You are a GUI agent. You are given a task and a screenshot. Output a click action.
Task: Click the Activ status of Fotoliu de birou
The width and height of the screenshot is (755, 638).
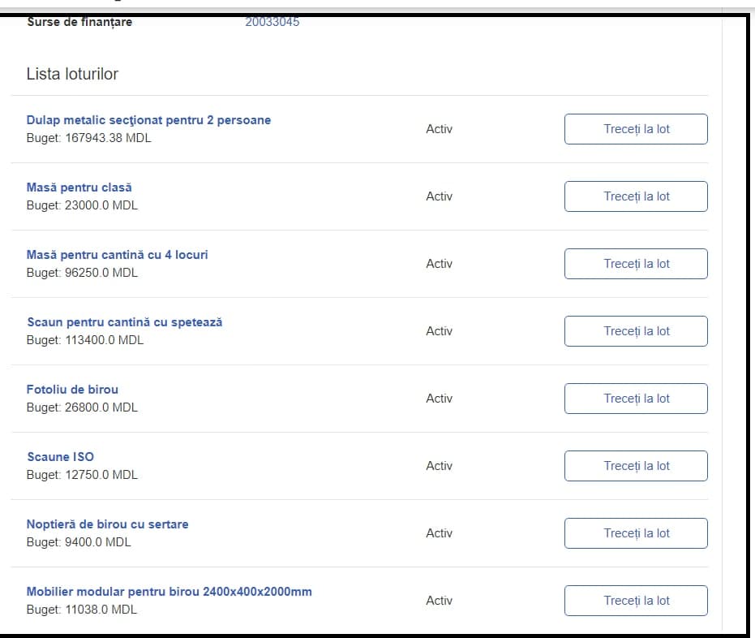click(x=439, y=399)
